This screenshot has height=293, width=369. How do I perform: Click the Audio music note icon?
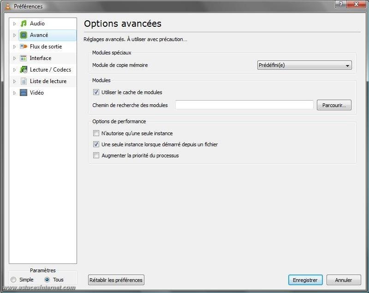pos(24,23)
